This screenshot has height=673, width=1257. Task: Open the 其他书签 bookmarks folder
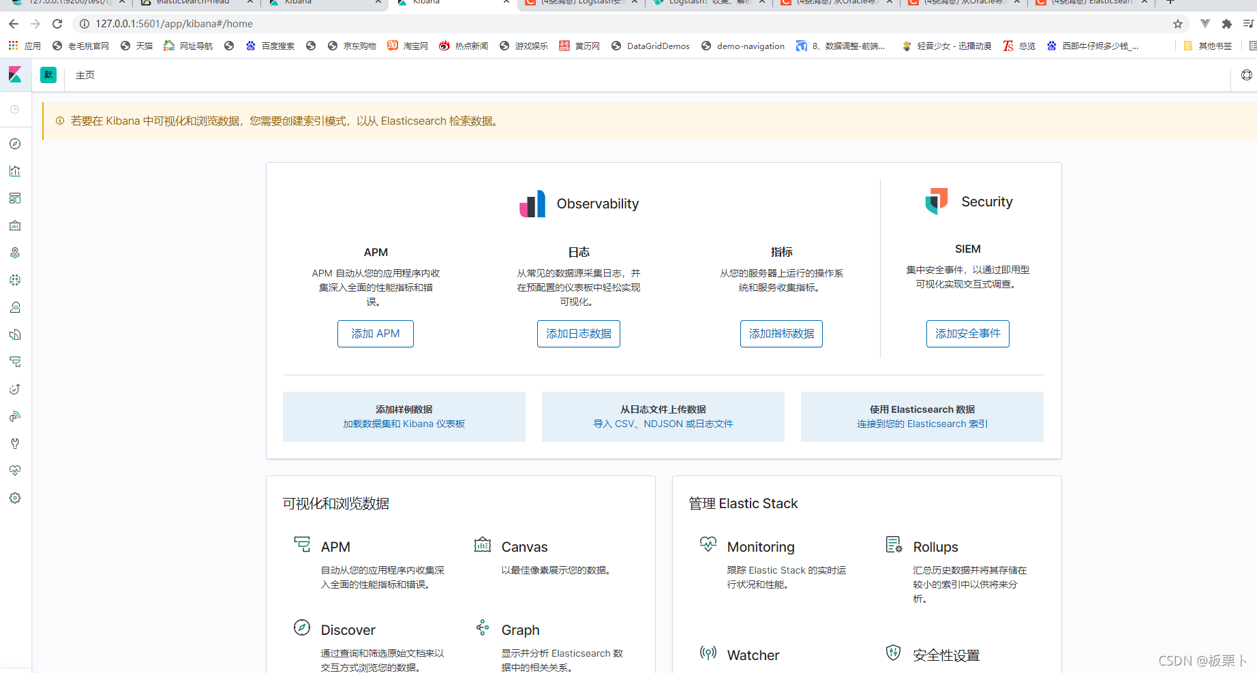pyautogui.click(x=1208, y=46)
